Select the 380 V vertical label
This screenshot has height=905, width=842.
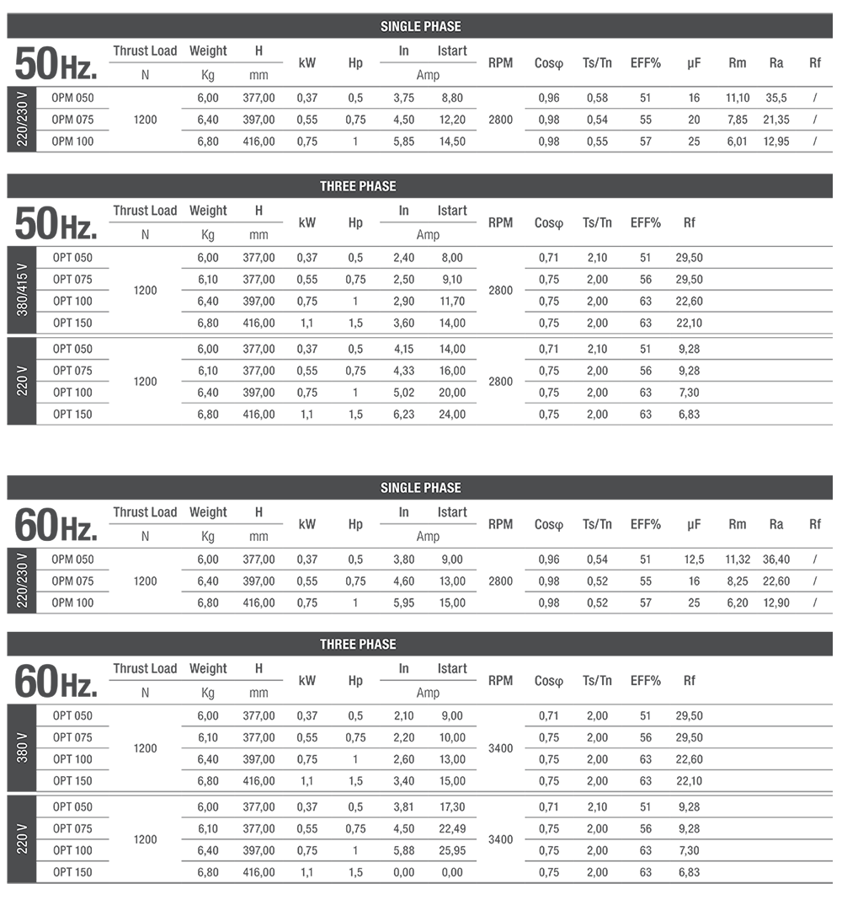click(x=23, y=747)
